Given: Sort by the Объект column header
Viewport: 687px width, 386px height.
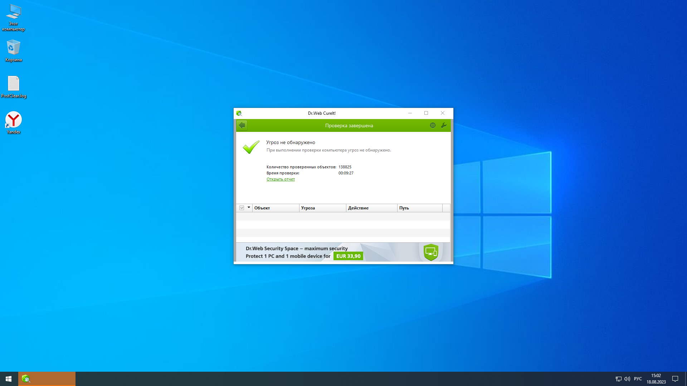Looking at the screenshot, I should point(276,208).
